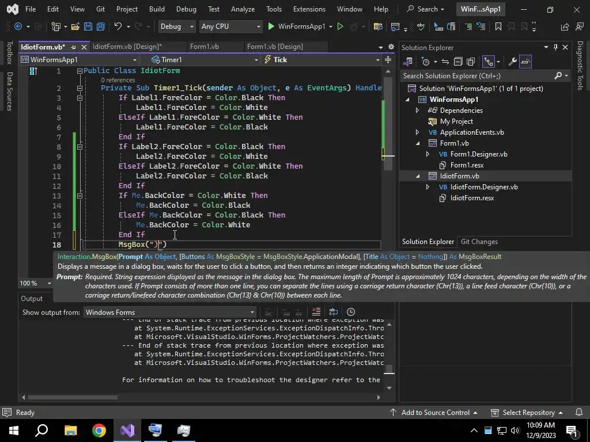590x442 pixels.
Task: Click the Save All icon
Action: point(100,26)
